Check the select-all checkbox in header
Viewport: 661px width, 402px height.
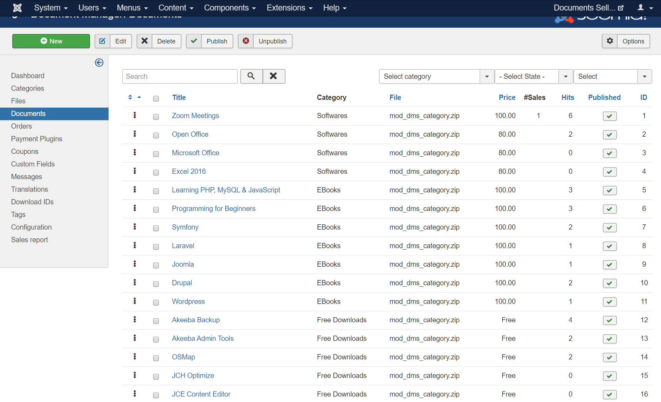click(x=156, y=98)
